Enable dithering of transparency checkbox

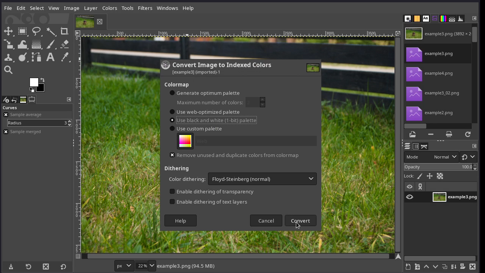click(x=172, y=191)
